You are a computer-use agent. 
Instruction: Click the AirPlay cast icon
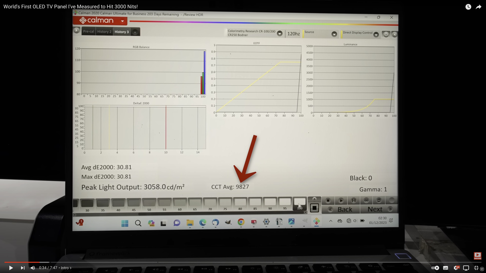pyautogui.click(x=466, y=268)
